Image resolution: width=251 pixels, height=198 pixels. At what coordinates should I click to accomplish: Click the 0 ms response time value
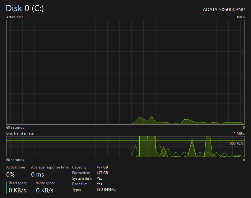[x=37, y=174]
